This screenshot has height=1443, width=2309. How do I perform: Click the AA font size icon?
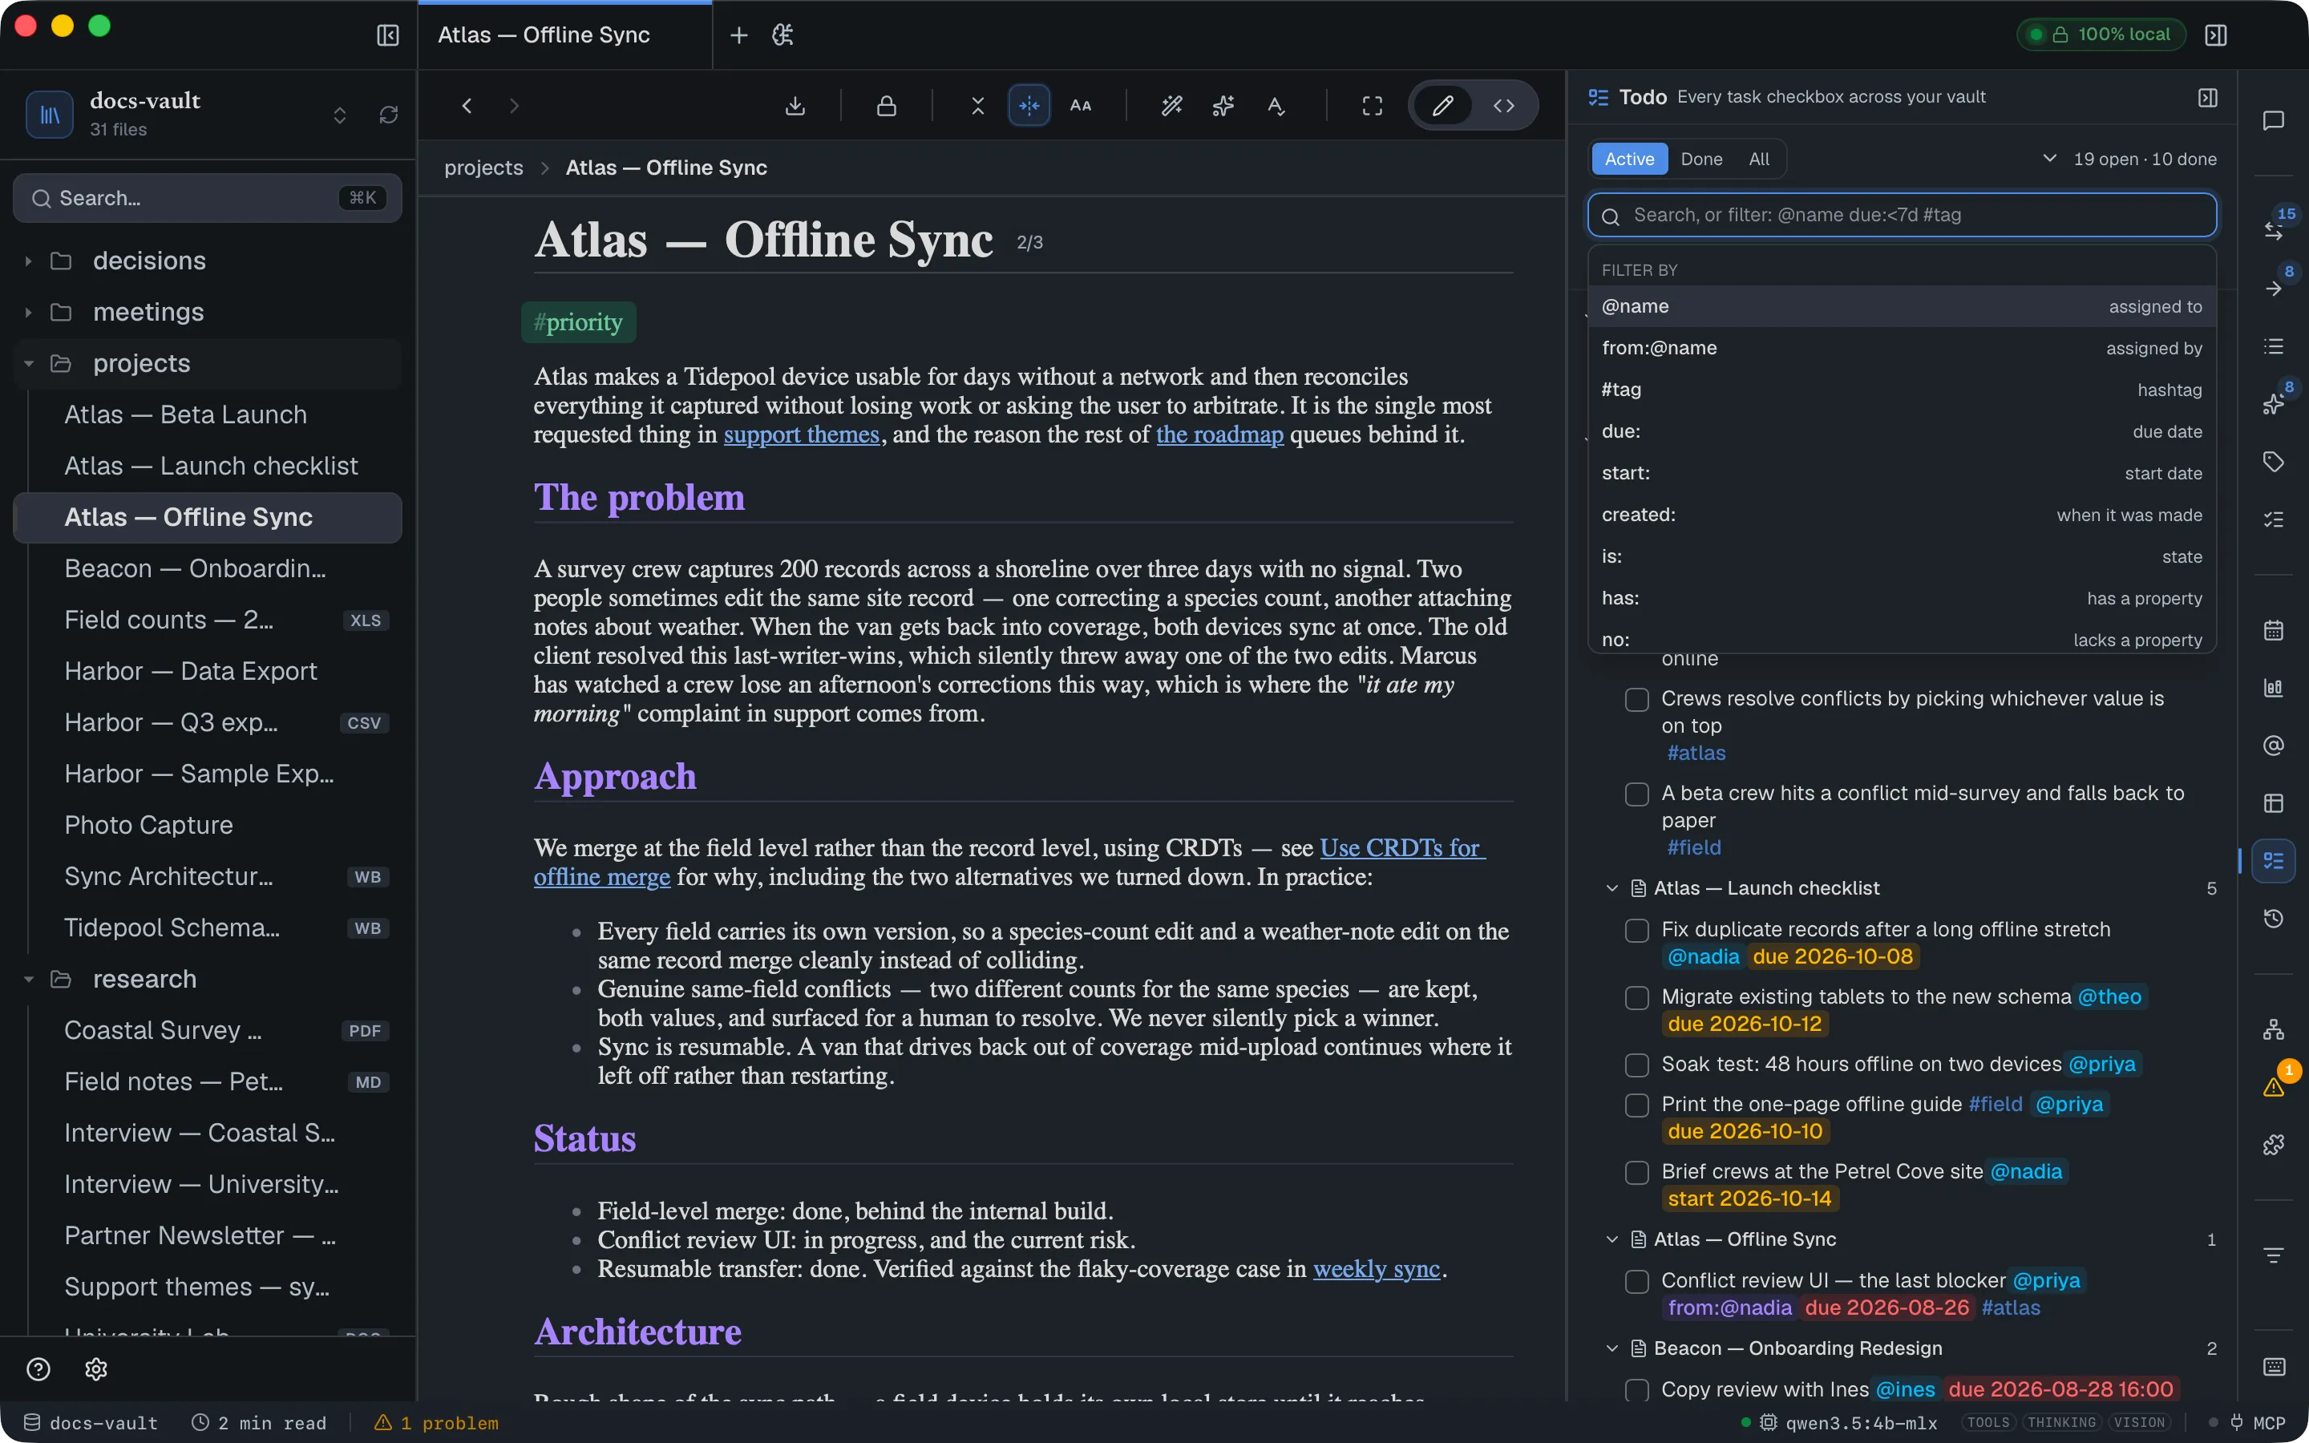[1080, 106]
